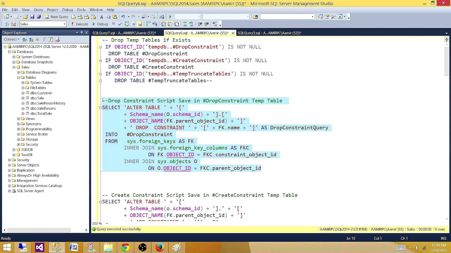Image resolution: width=451 pixels, height=253 pixels.
Task: Toggle the Show results pane icon
Action: point(140,24)
